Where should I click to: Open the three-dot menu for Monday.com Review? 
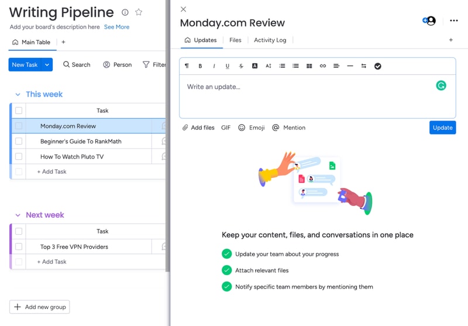click(454, 20)
